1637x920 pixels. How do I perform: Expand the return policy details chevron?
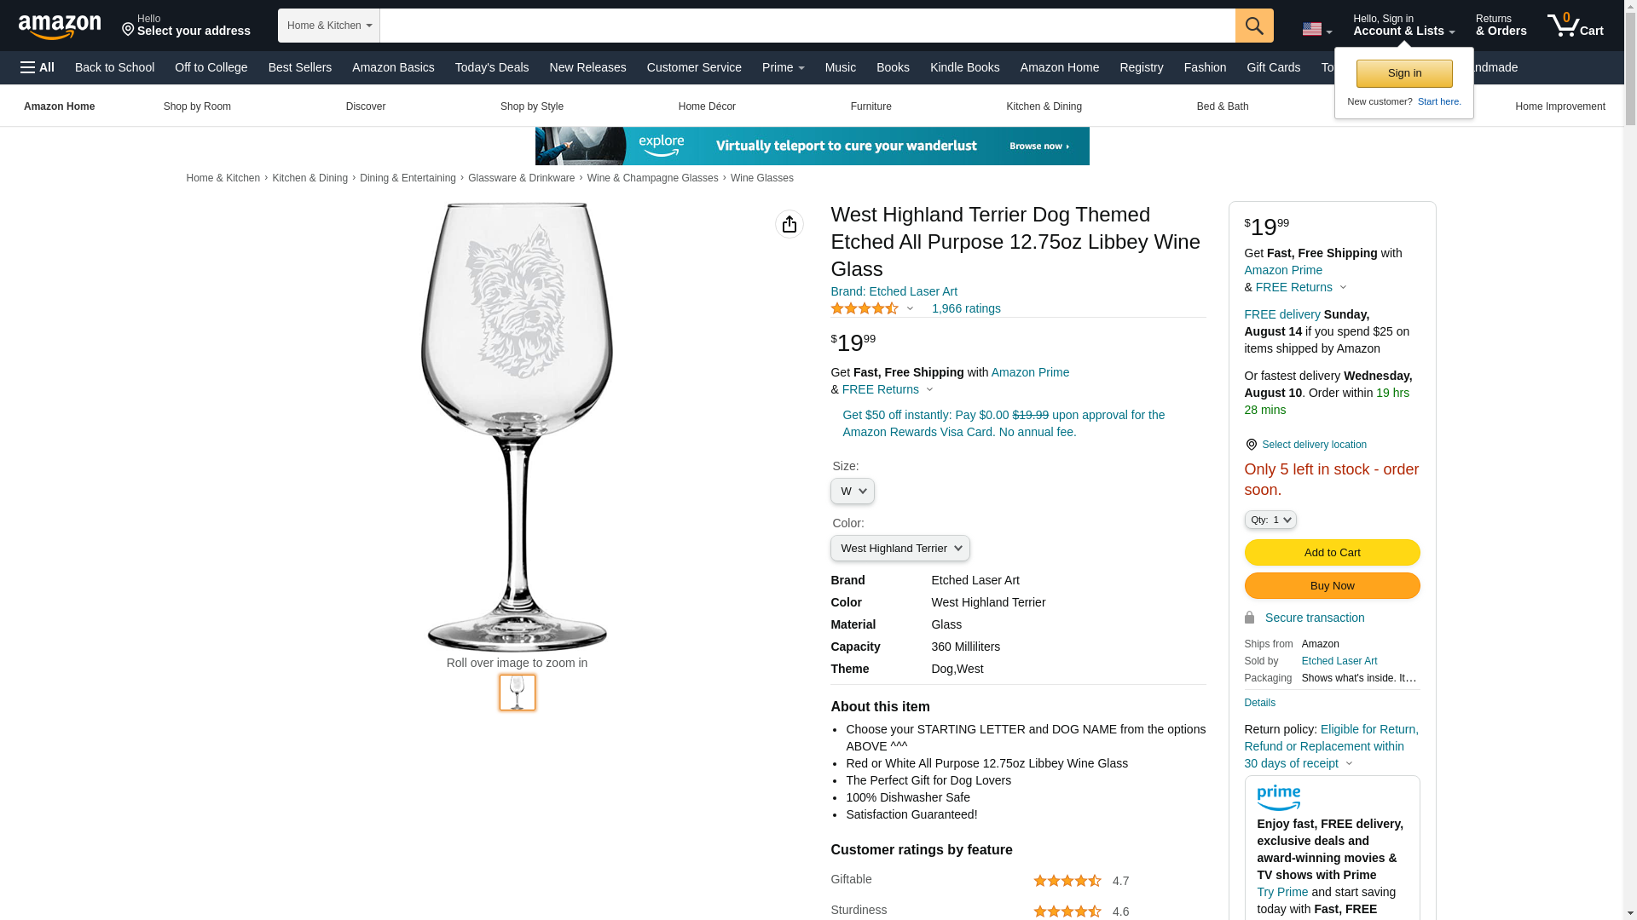coord(1349,764)
